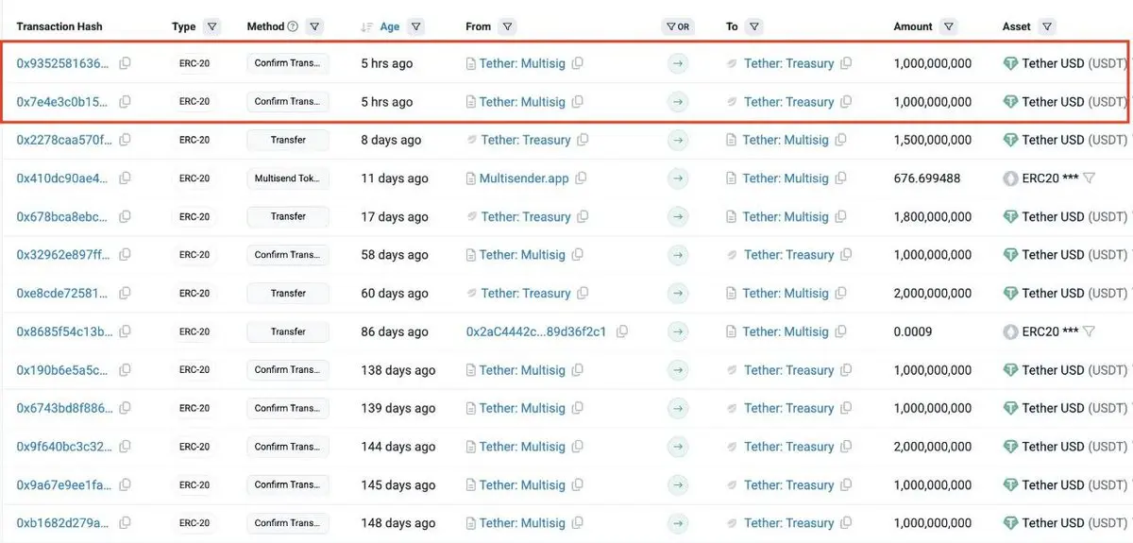The height and width of the screenshot is (543, 1133).
Task: Click Method column help question mark icon
Action: click(x=293, y=26)
